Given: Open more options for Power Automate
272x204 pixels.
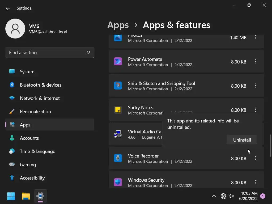Looking at the screenshot, I should coord(256,62).
